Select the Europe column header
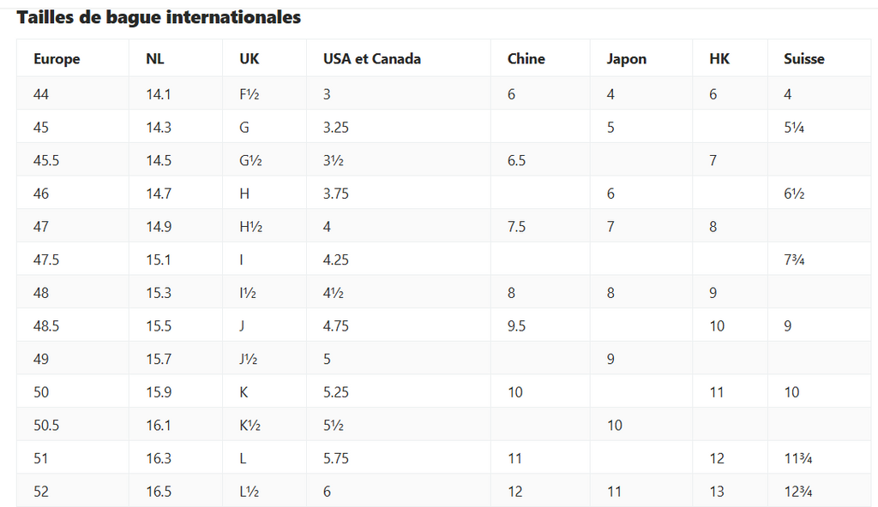Viewport: 878px width, 507px height. 57,59
